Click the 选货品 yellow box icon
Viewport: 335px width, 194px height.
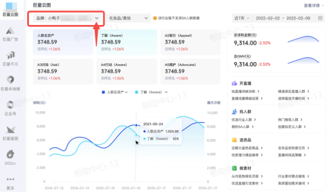(x=234, y=140)
